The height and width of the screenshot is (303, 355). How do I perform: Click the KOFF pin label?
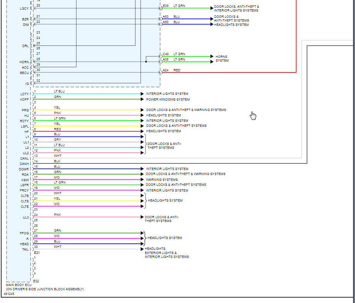coord(24,99)
